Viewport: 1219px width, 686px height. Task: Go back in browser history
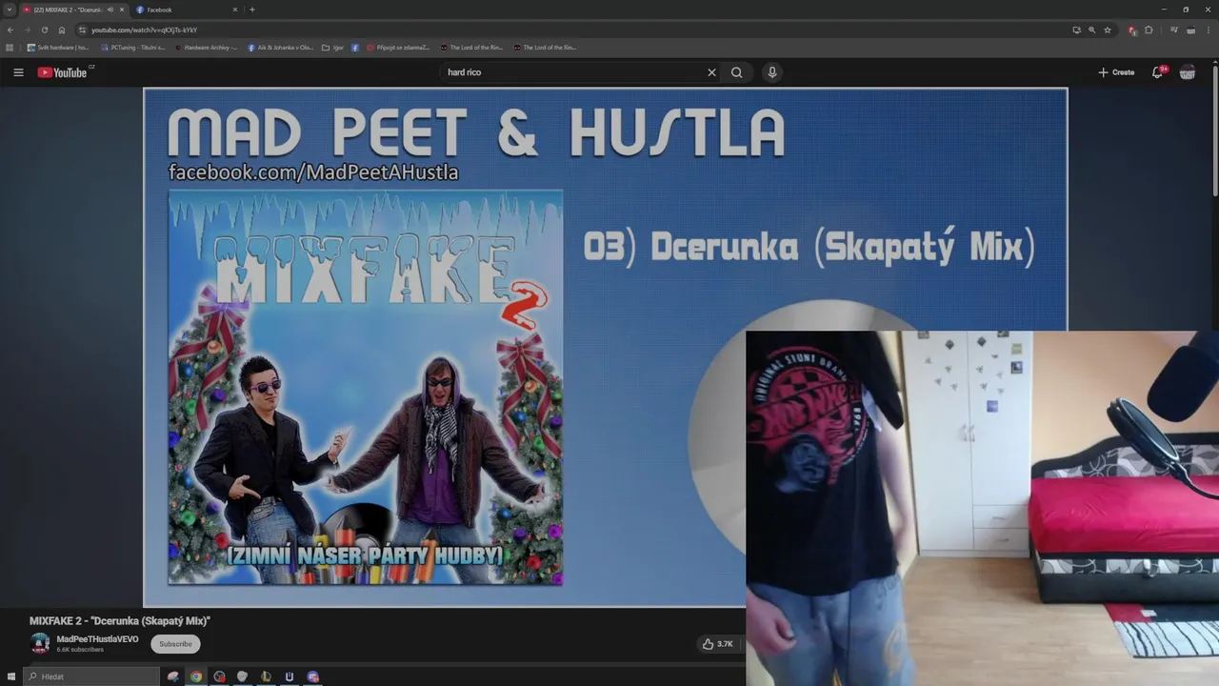[10, 30]
